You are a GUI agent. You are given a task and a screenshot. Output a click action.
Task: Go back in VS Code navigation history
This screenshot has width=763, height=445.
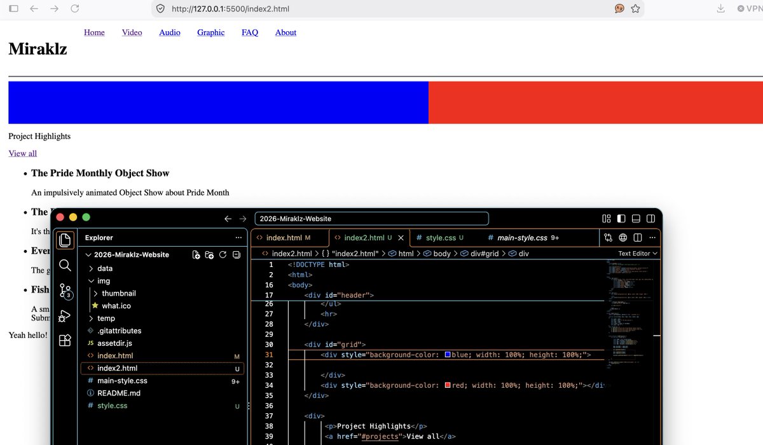pos(228,219)
